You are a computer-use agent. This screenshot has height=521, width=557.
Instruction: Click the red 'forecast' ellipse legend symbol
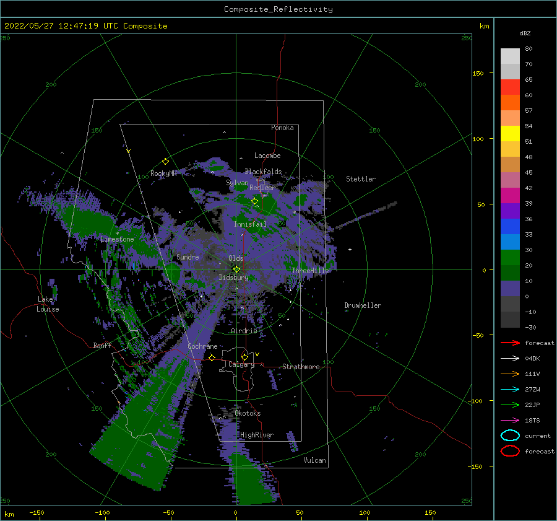(x=510, y=451)
